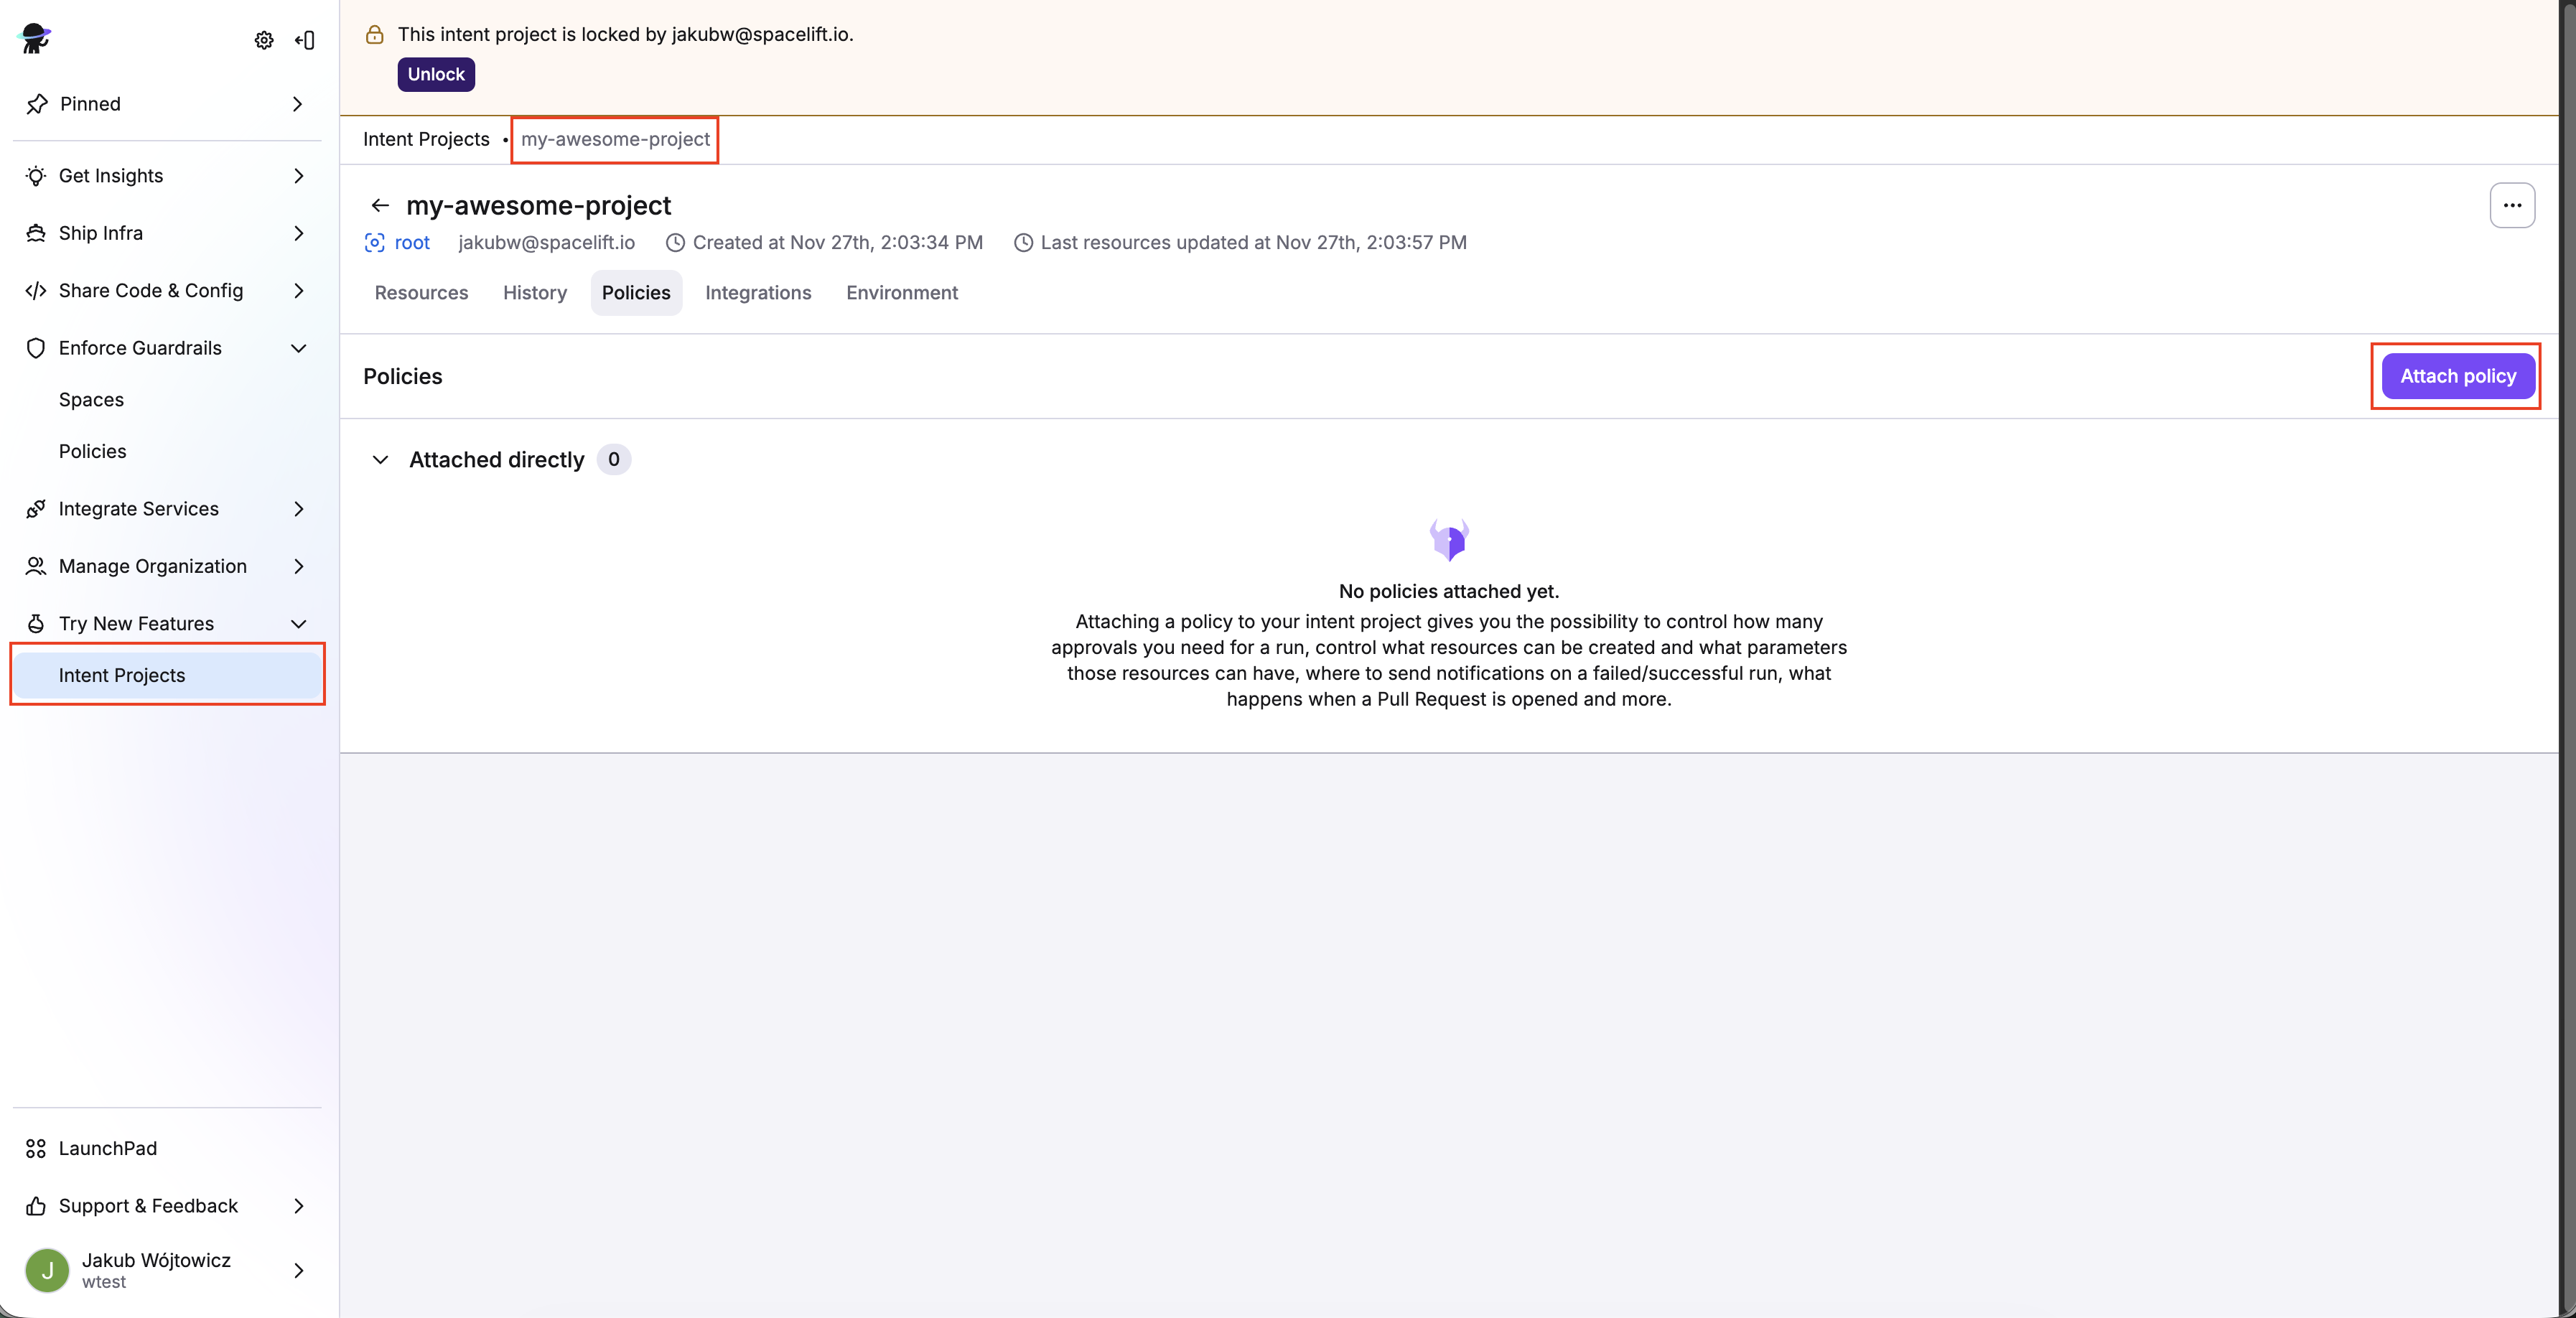Image resolution: width=2576 pixels, height=1318 pixels.
Task: Open the LaunchPad grid icon
Action: pyautogui.click(x=36, y=1148)
